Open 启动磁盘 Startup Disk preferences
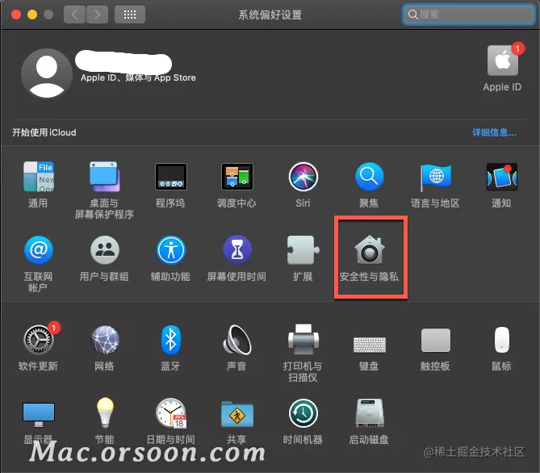The height and width of the screenshot is (473, 540). click(x=369, y=413)
